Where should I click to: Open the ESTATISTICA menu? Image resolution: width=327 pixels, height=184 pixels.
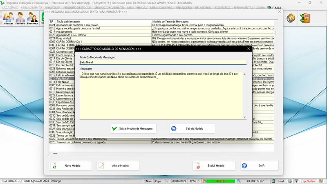click(x=222, y=8)
